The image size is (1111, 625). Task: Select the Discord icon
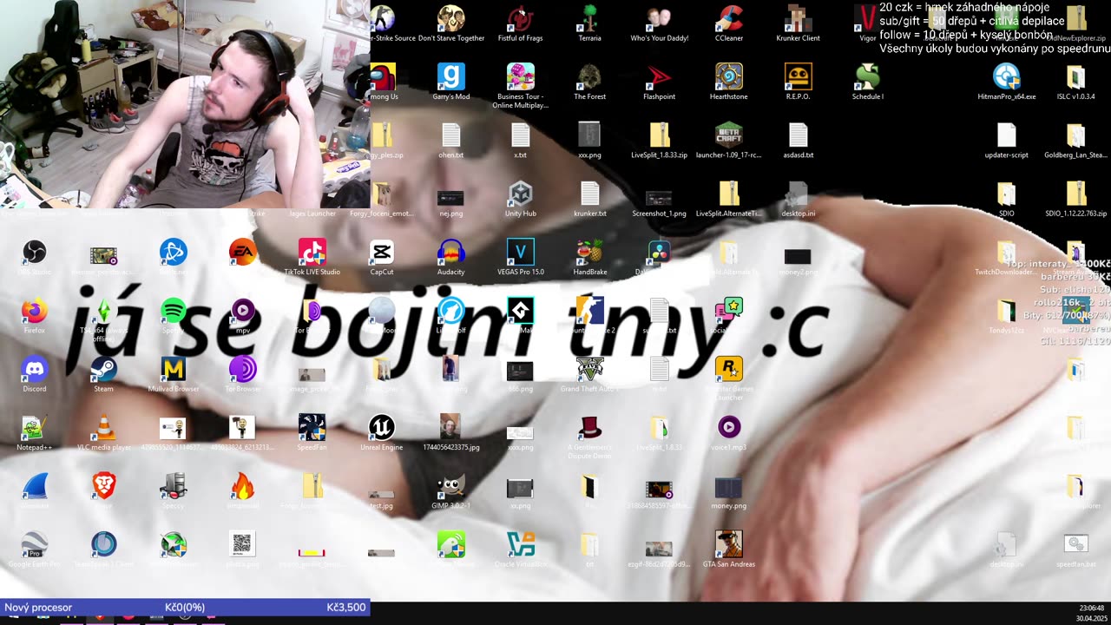point(35,373)
